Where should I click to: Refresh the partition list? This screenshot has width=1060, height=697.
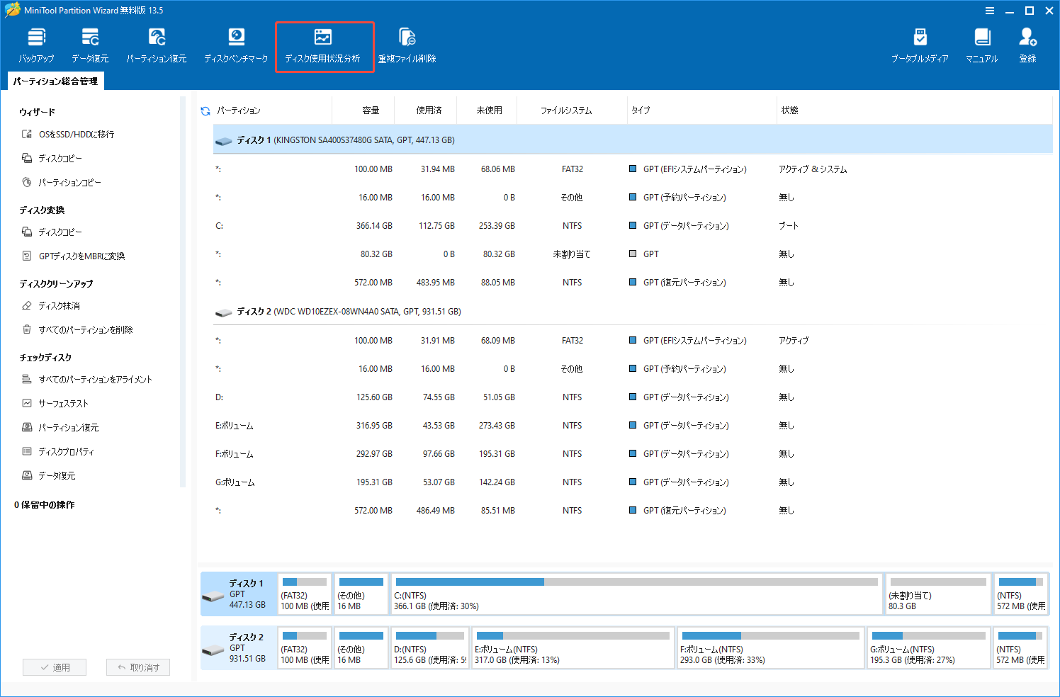[x=205, y=110]
